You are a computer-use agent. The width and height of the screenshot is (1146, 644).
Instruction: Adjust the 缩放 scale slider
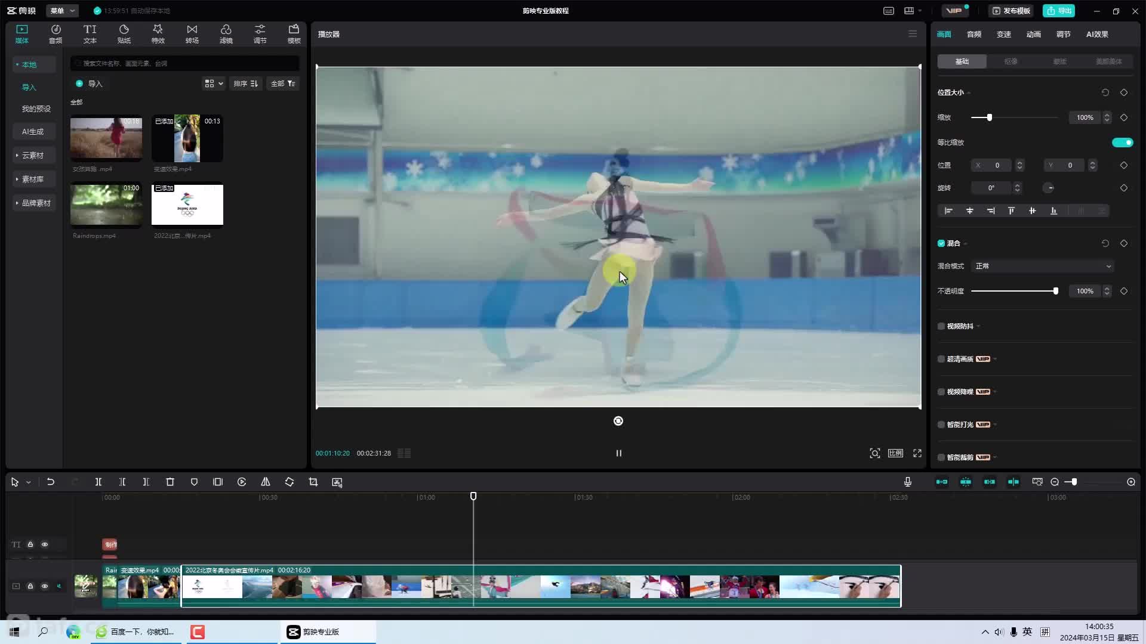(1015, 117)
